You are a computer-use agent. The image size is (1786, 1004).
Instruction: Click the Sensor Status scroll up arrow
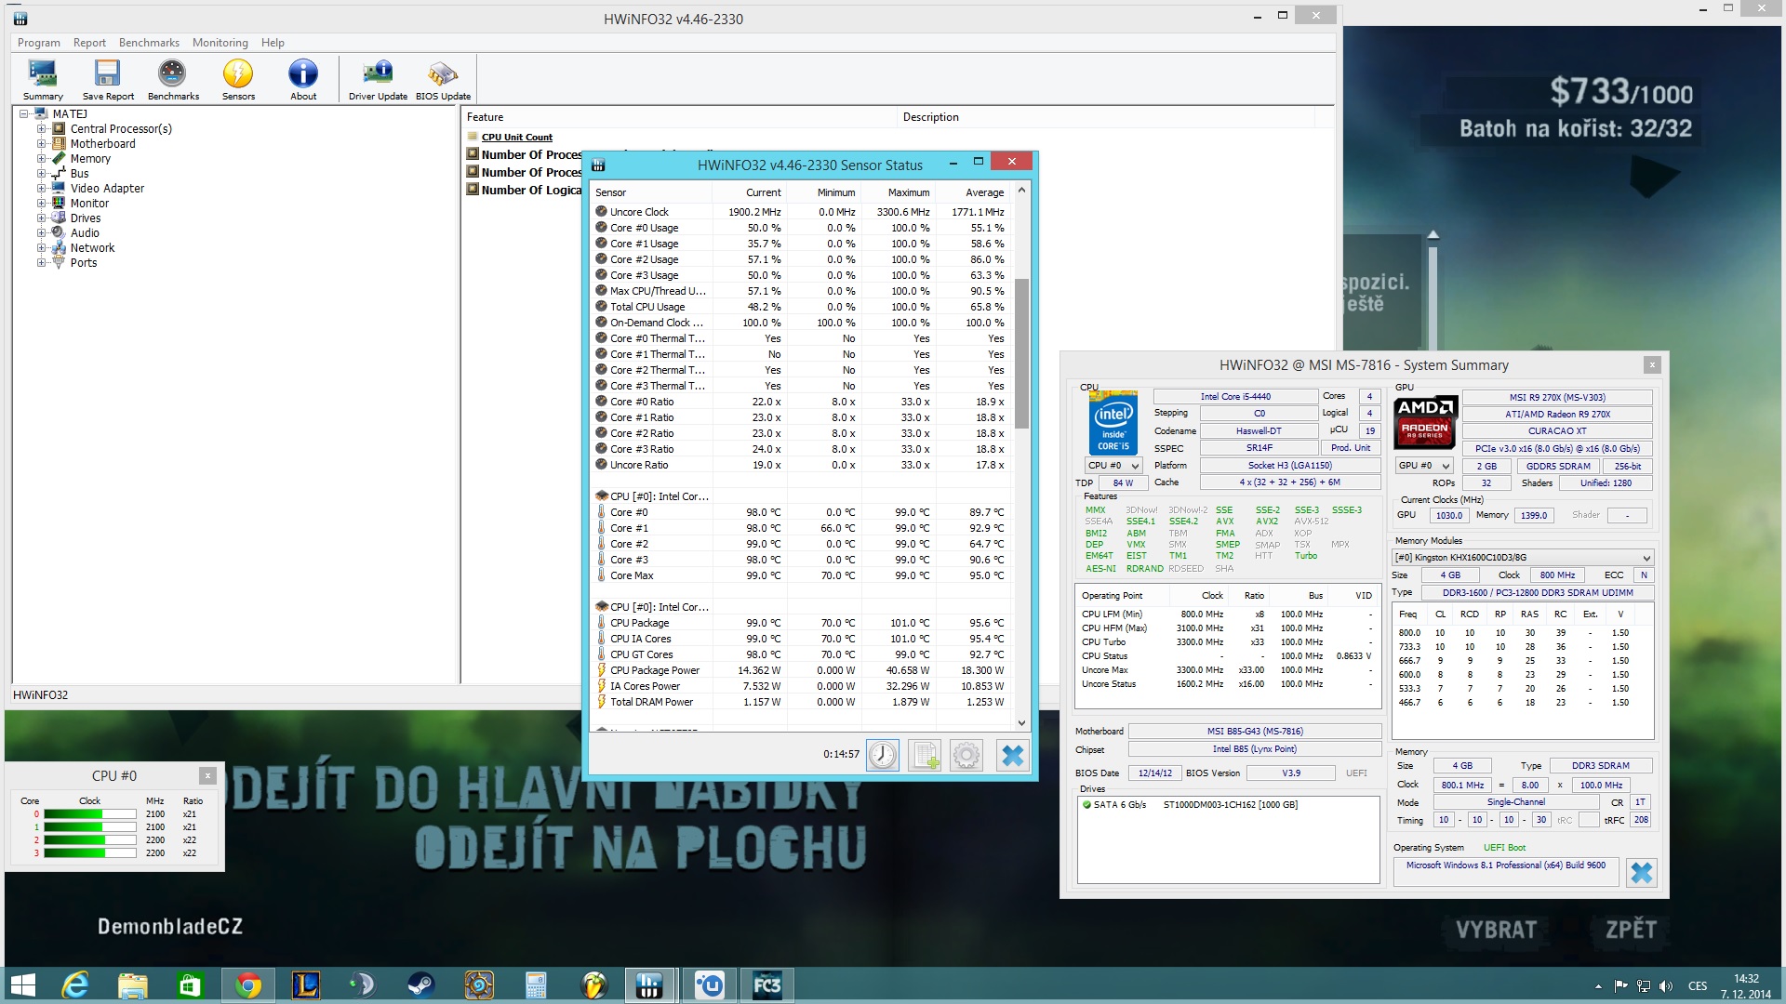[1021, 190]
